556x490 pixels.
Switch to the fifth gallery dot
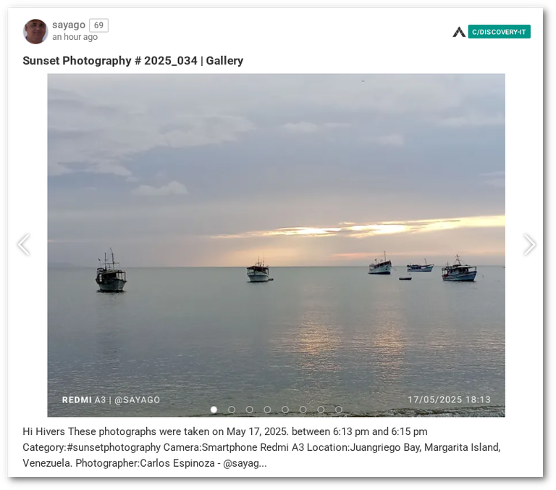(x=285, y=410)
